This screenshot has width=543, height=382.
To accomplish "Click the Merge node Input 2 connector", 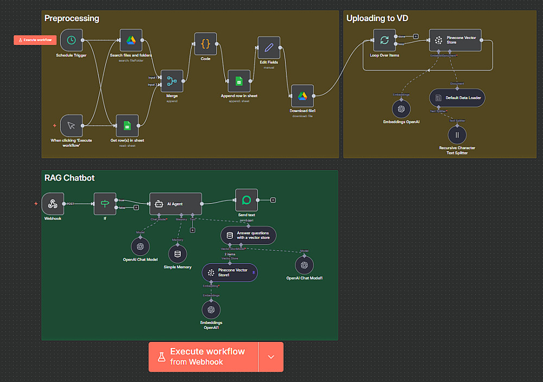I will pos(160,85).
